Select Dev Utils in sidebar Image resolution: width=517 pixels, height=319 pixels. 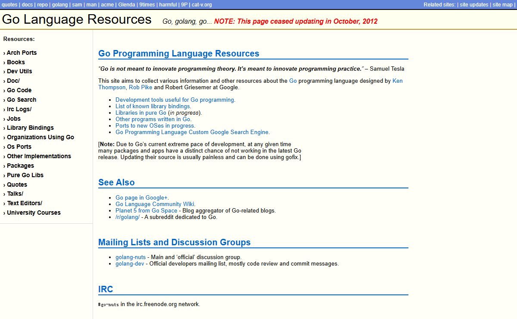[19, 71]
